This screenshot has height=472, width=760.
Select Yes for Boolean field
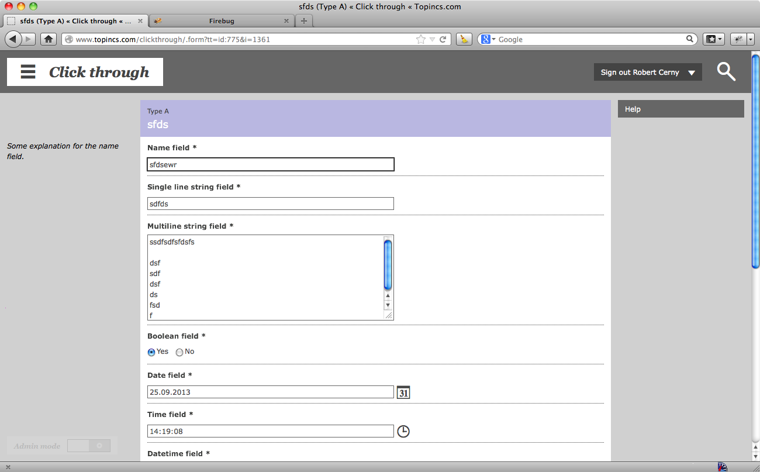(x=151, y=352)
